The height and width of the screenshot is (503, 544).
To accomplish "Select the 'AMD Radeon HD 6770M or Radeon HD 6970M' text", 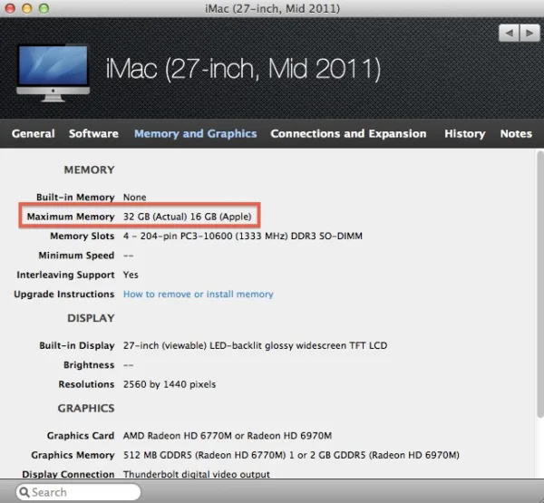I will [x=228, y=436].
